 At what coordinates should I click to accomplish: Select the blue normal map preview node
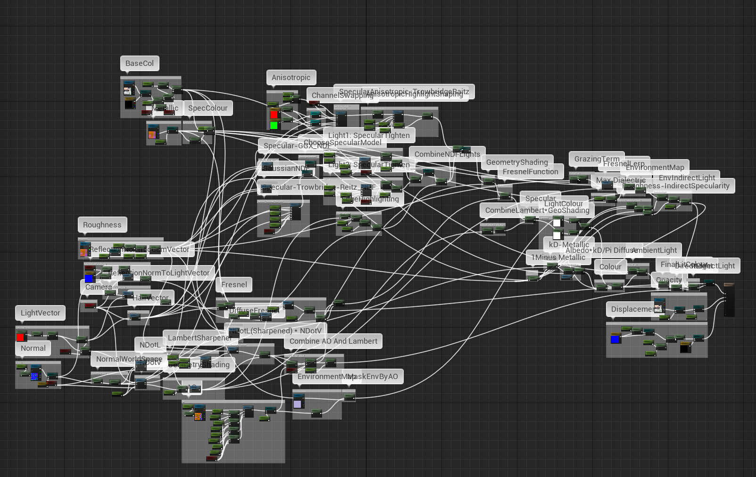(34, 377)
